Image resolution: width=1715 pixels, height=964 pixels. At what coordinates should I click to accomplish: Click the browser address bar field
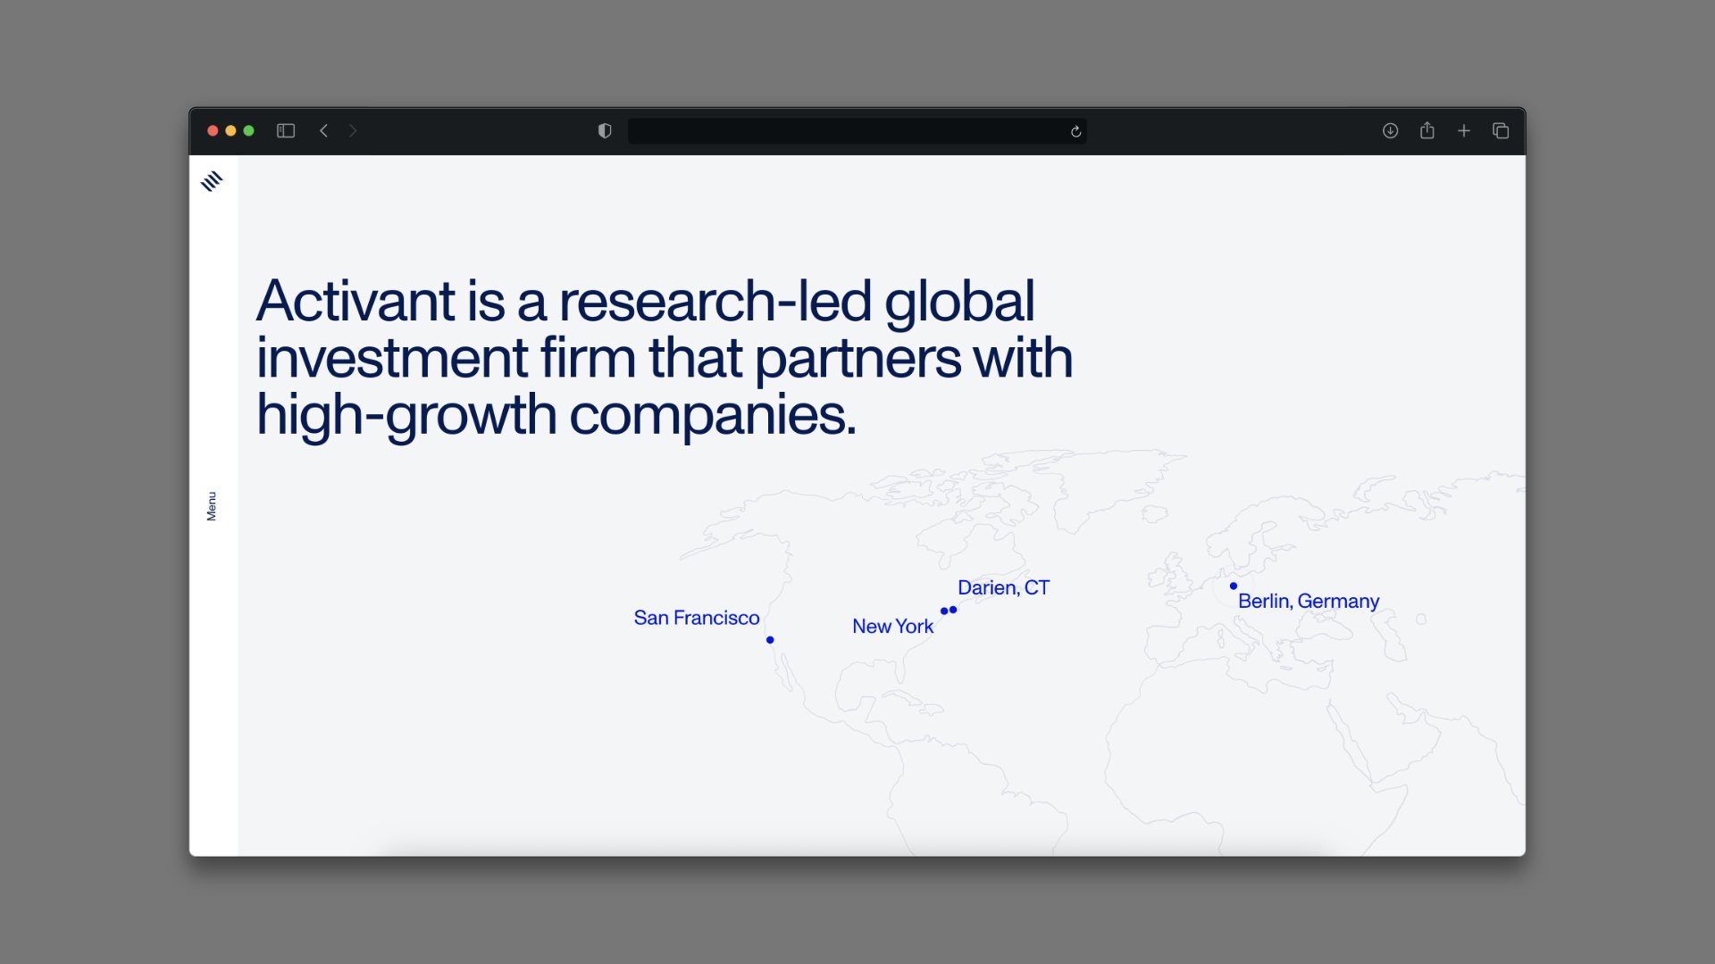(x=857, y=131)
